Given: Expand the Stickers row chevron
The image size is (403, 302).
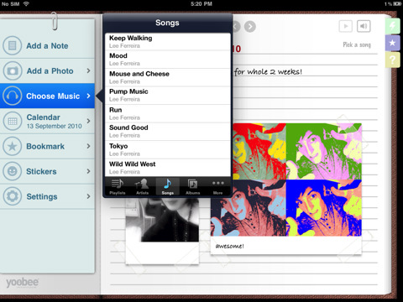Looking at the screenshot, I should pos(88,171).
